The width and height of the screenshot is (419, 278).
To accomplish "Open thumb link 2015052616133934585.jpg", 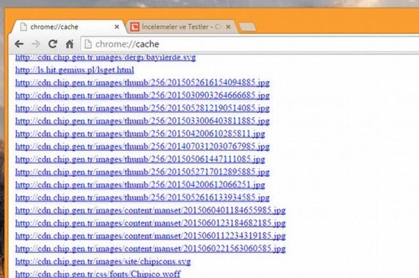I will pos(143,198).
